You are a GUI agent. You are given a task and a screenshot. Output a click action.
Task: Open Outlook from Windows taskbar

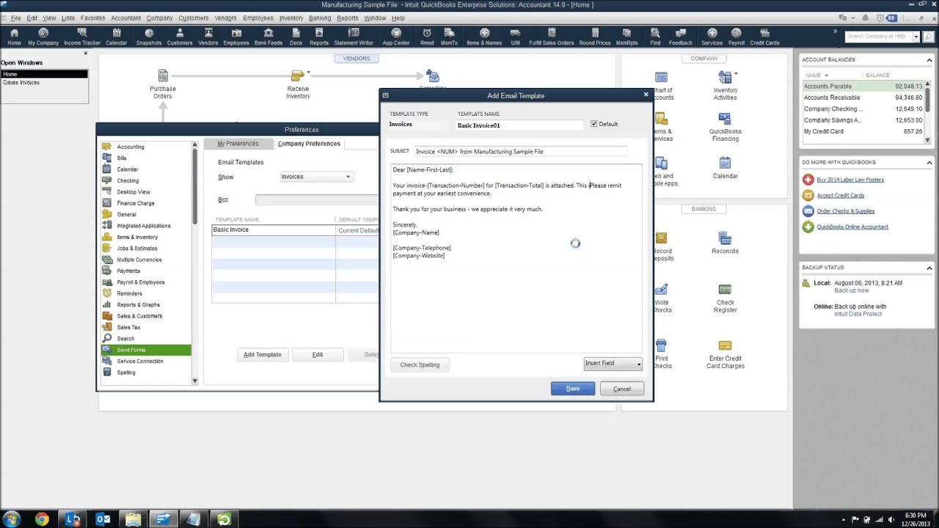point(103,519)
